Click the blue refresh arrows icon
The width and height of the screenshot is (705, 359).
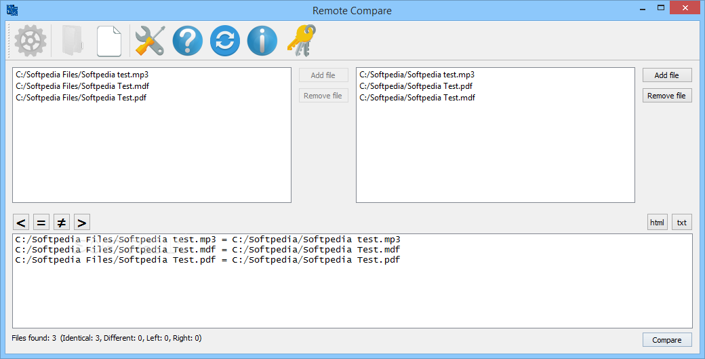[x=225, y=41]
